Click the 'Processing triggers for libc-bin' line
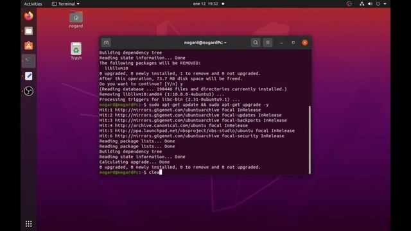Screen dimensions: 411x231 click(170, 99)
